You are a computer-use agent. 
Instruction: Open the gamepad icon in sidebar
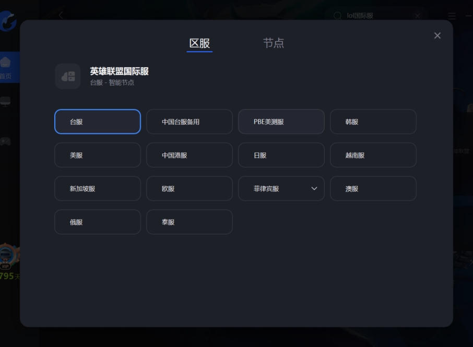[x=5, y=141]
